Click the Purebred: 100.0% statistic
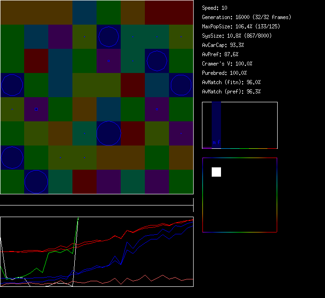325x298 pixels. pyautogui.click(x=224, y=73)
